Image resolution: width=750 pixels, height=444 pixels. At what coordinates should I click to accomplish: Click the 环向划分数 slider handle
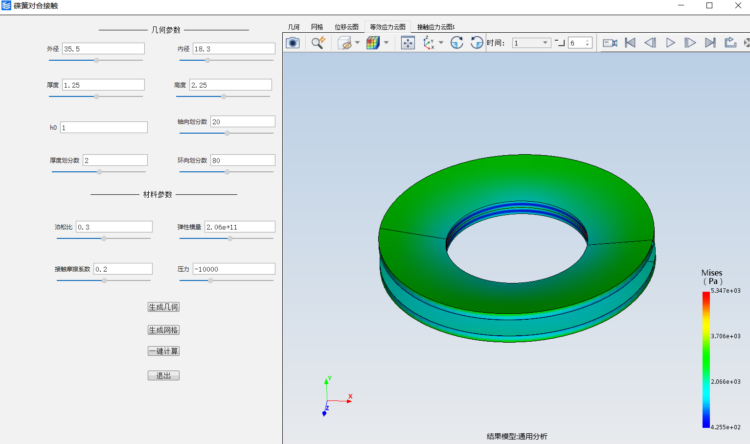pyautogui.click(x=227, y=172)
